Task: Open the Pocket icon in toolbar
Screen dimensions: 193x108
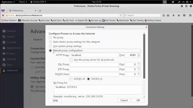Action: 184,15
